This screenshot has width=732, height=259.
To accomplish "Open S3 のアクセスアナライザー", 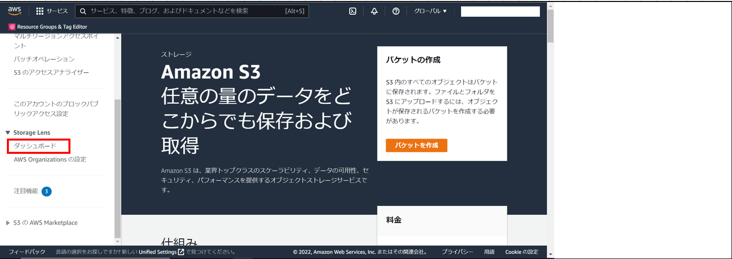I will (52, 72).
